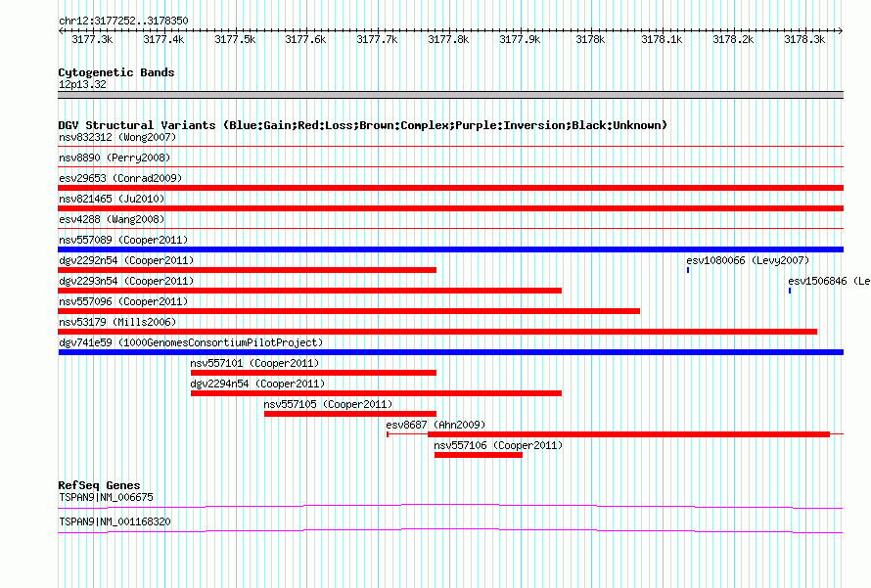The width and height of the screenshot is (871, 588).
Task: Click the 3178.3k ruler tick label
Action: coord(804,39)
